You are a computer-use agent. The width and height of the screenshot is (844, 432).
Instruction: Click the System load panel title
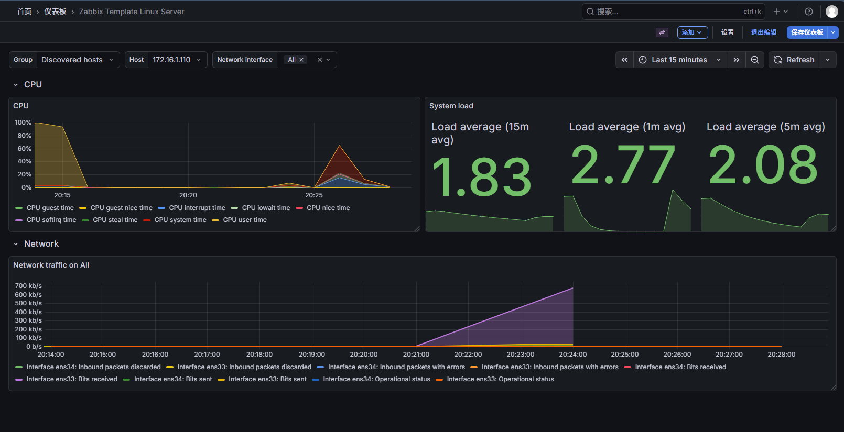pyautogui.click(x=451, y=106)
